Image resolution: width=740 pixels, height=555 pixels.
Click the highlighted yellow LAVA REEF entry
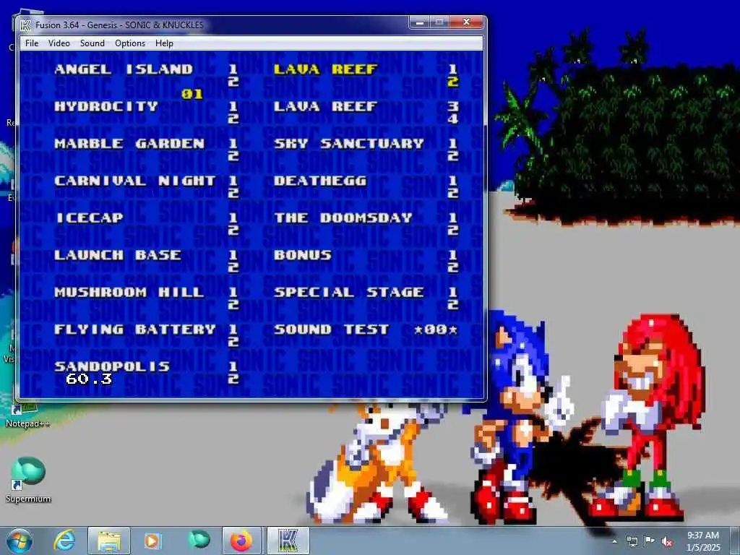click(326, 69)
